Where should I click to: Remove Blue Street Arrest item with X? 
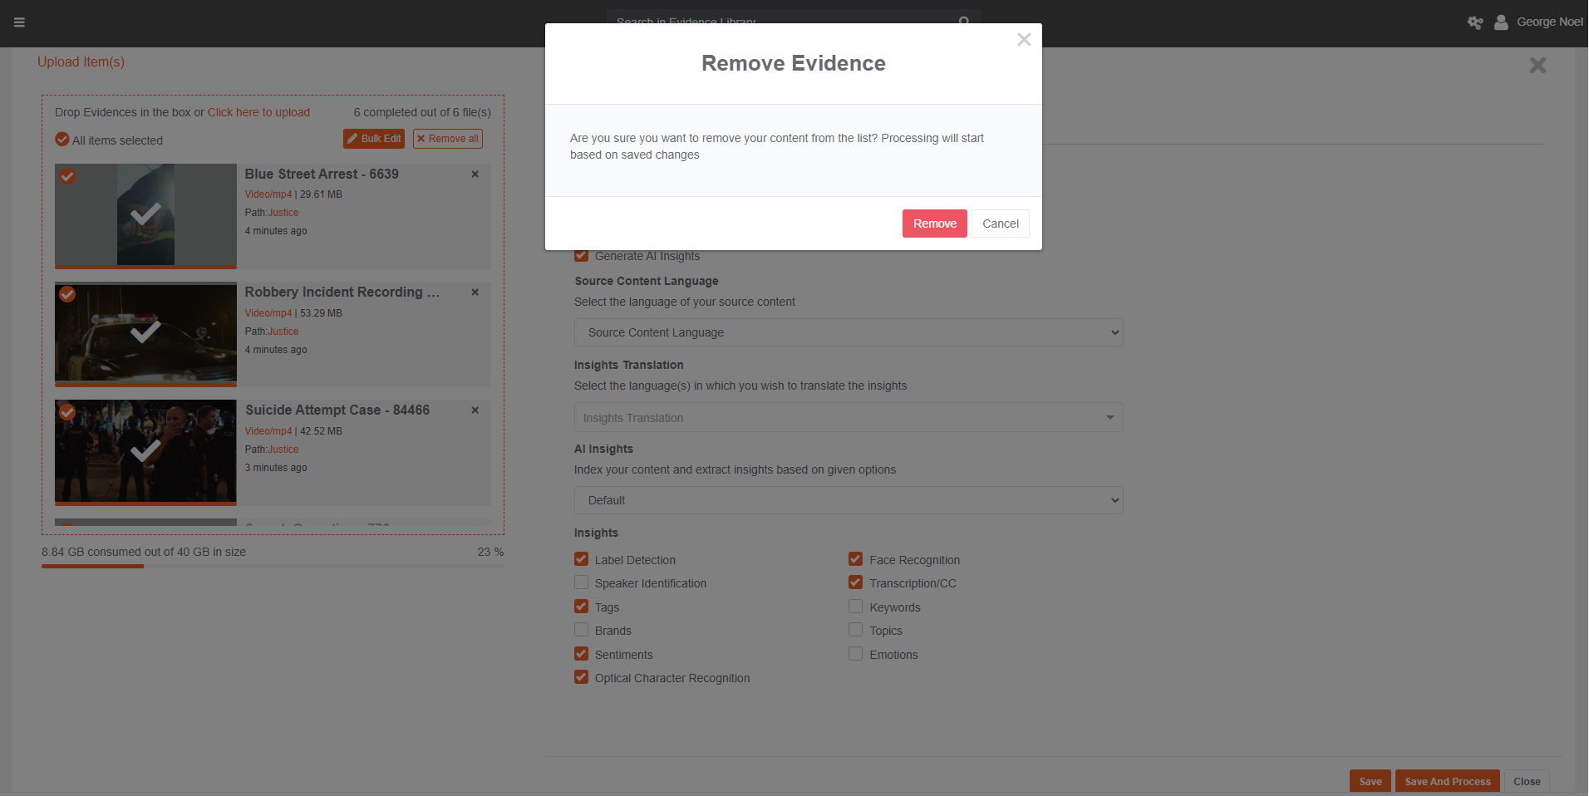(475, 174)
